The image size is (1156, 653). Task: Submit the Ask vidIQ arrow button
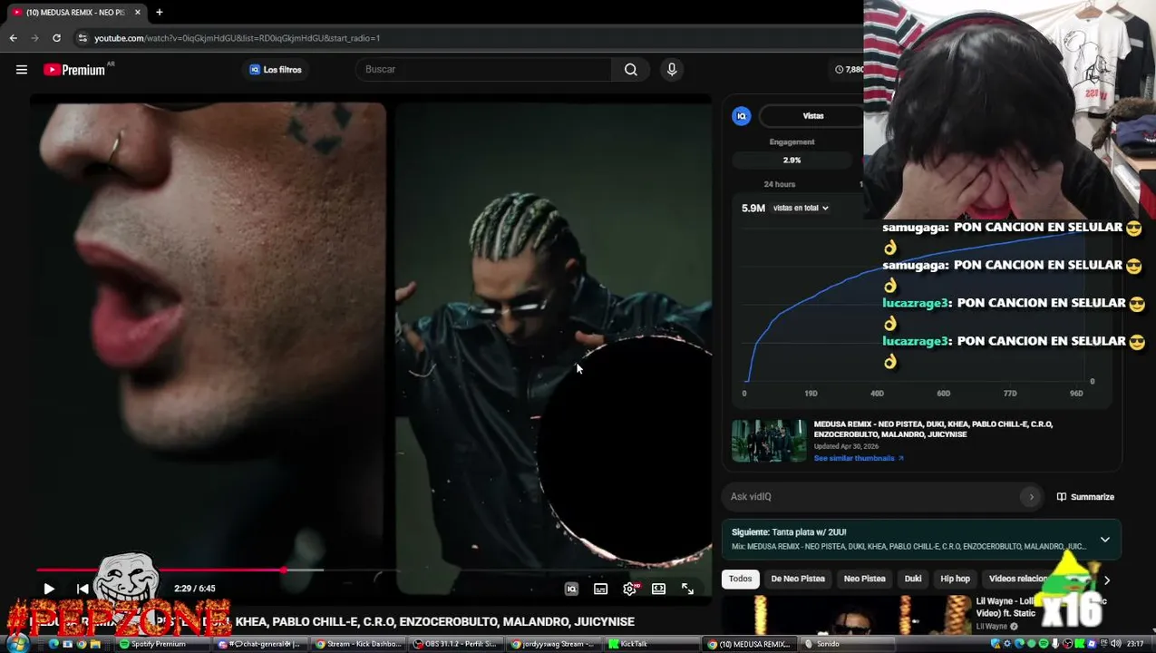[x=1031, y=497]
